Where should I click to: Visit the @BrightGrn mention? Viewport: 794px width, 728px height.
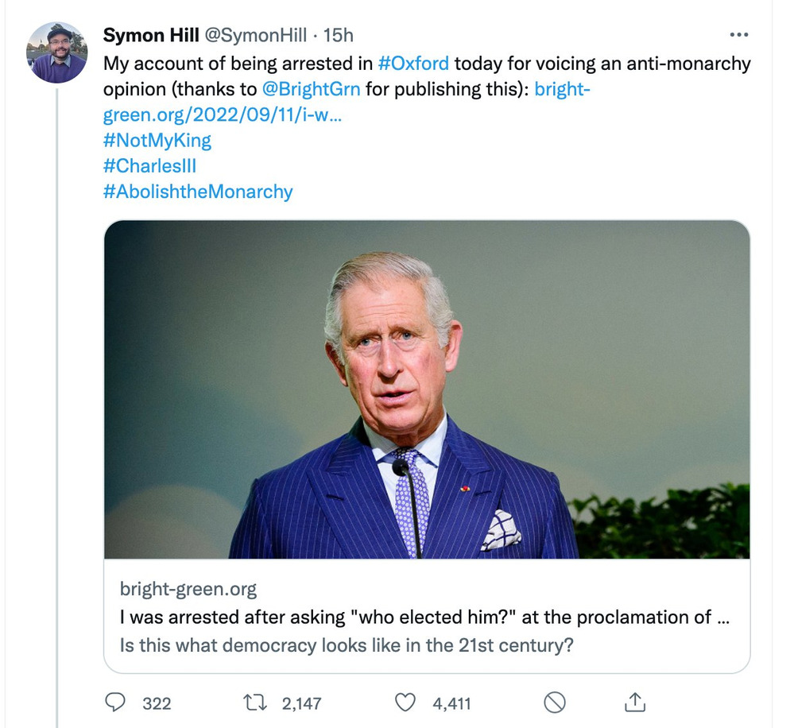[311, 89]
